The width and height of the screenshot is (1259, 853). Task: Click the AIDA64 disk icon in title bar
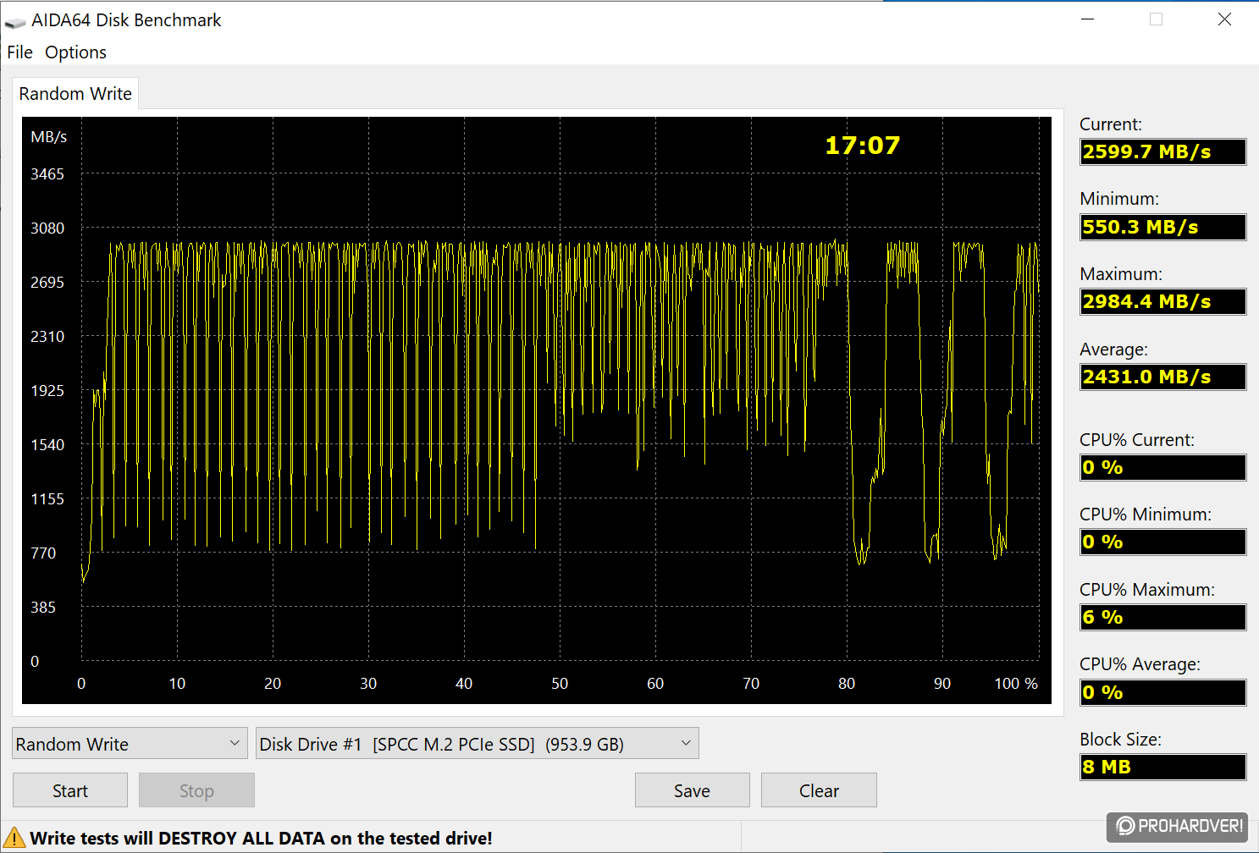14,21
